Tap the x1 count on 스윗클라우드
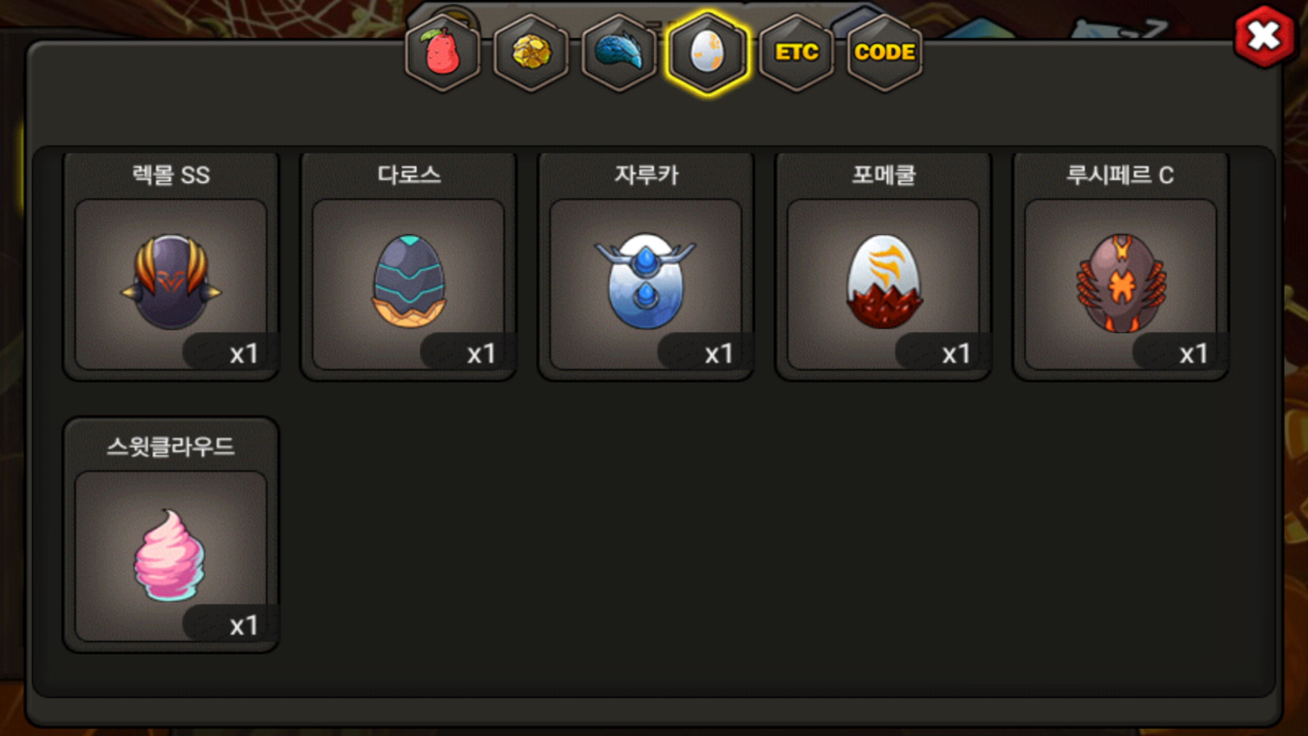 point(243,626)
